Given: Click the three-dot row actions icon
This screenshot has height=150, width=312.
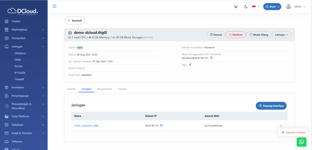Looking at the screenshot, I should [x=281, y=126].
